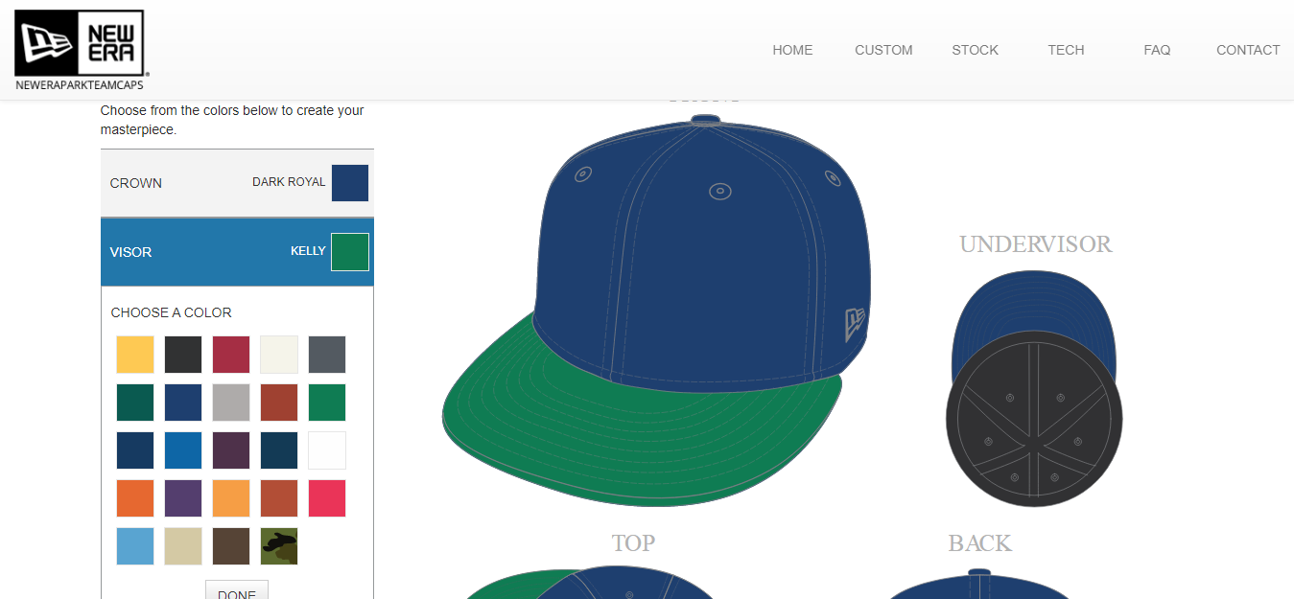Image resolution: width=1294 pixels, height=599 pixels.
Task: Select the yellow color swatch
Action: point(135,355)
